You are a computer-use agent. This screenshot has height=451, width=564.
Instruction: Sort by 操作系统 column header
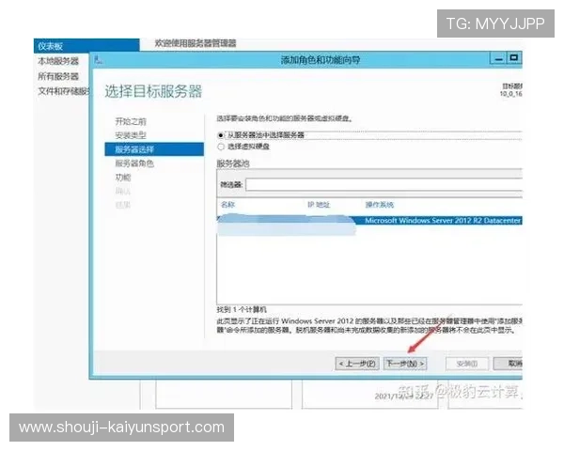[380, 205]
